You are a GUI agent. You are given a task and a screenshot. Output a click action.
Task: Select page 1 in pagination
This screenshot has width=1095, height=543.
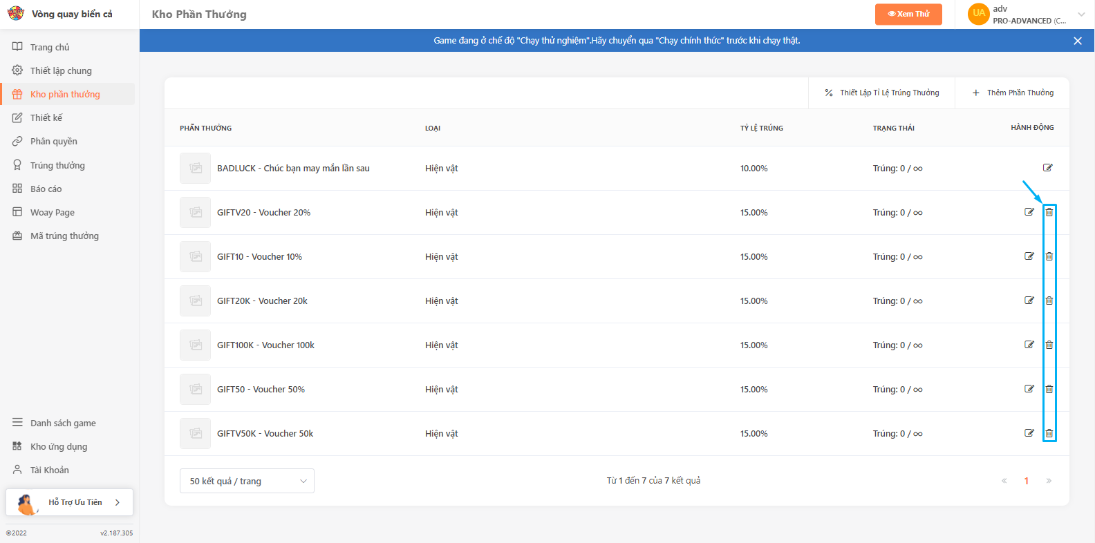pos(1027,481)
